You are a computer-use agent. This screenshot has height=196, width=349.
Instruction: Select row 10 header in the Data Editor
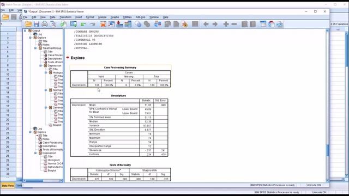tap(8, 75)
